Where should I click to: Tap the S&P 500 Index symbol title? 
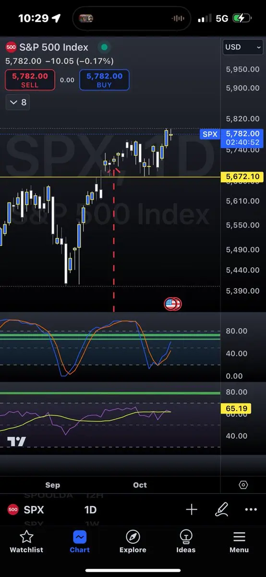pyautogui.click(x=54, y=47)
